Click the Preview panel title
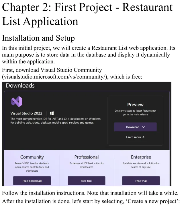Viewport: 184px width, 206px height. tap(135, 104)
